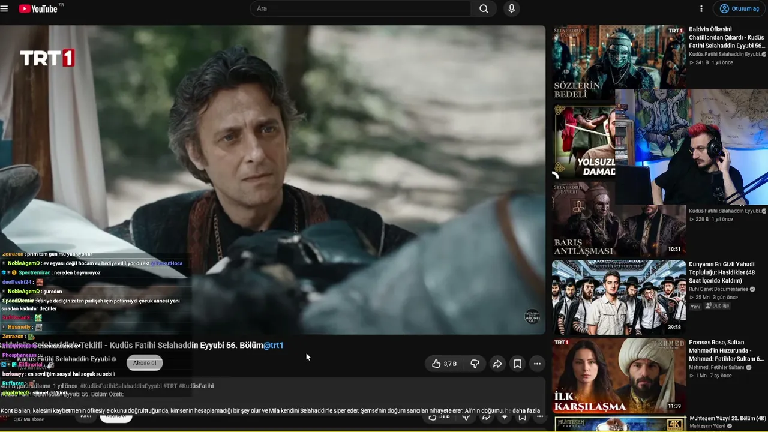Select chat username "Spectremirac"
This screenshot has width=768, height=432.
point(35,272)
